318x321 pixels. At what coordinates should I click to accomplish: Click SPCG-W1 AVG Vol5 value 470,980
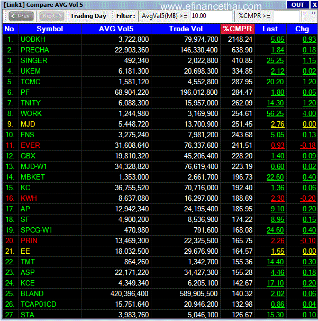(x=137, y=230)
